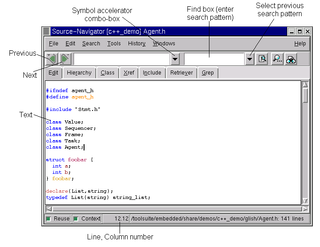The image size is (320, 247).
Task: Switch to the Xref tab
Action: 129,73
